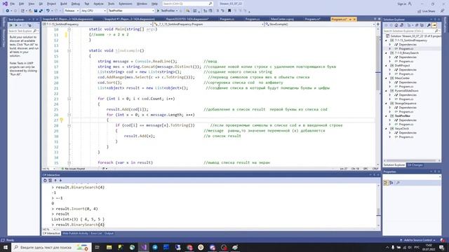Click Navigate Backward in the top toolbar
The width and height of the screenshot is (449, 252).
pos(8,11)
